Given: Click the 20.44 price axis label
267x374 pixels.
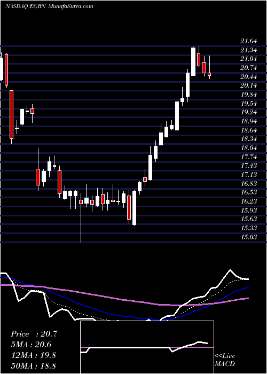Looking at the screenshot, I should point(248,77).
